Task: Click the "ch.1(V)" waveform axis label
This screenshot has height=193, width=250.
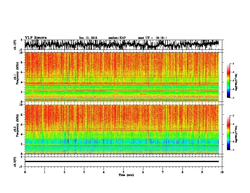Action: point(15,45)
